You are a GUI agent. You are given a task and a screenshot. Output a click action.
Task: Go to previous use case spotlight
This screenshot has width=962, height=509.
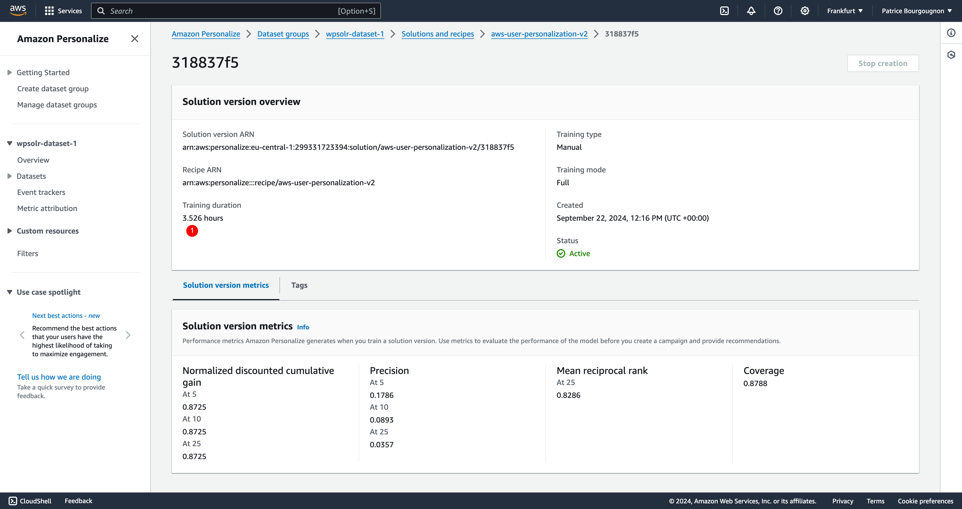coord(22,335)
